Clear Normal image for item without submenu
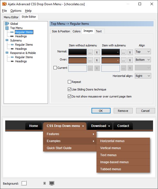Screen dimensions: 158x189 [97, 52]
